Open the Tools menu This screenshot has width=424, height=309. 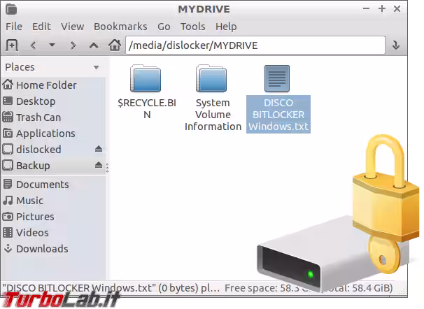(x=193, y=27)
